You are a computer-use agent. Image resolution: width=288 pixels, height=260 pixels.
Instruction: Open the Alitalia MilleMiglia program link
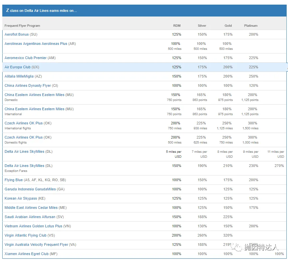(x=19, y=76)
